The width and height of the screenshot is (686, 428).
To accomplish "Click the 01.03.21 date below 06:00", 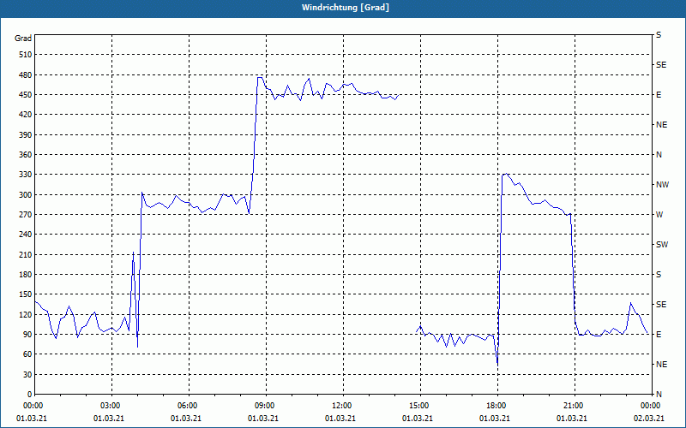I will 185,419.
